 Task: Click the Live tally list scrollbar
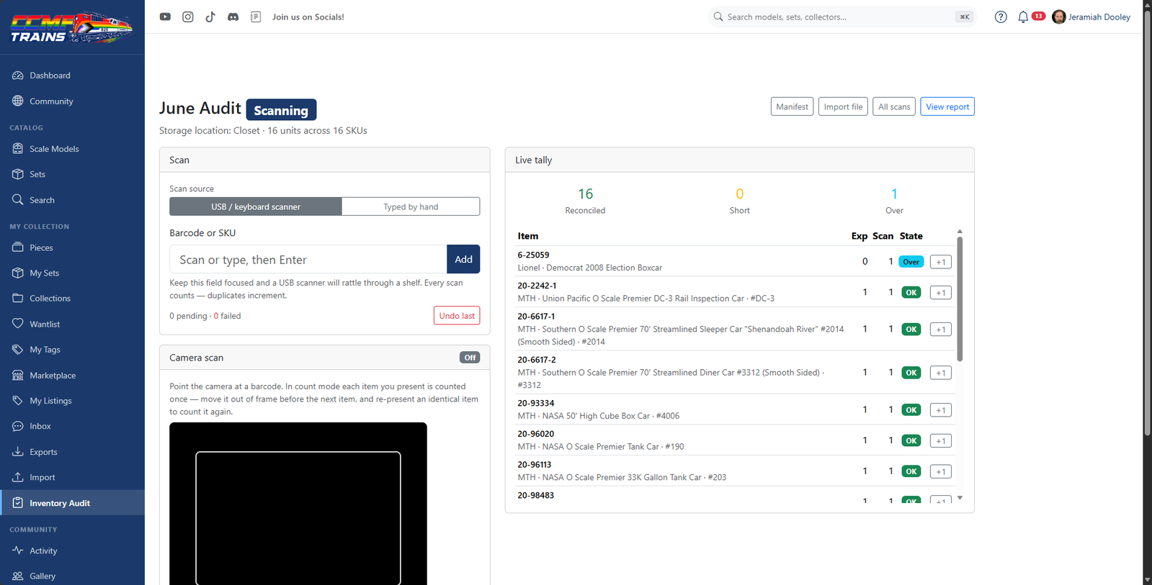(960, 299)
